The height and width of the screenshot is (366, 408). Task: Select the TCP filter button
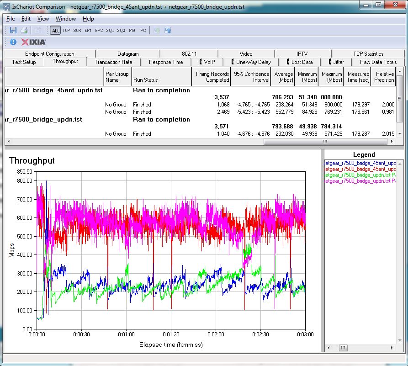tap(66, 31)
